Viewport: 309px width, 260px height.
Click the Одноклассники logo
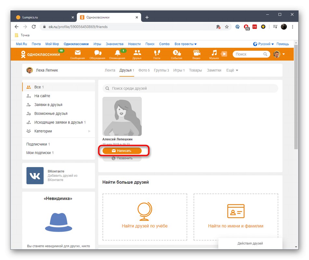pos(41,54)
